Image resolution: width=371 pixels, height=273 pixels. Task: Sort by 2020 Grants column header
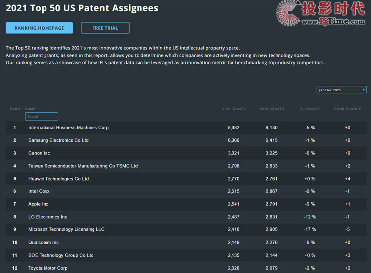coord(272,109)
